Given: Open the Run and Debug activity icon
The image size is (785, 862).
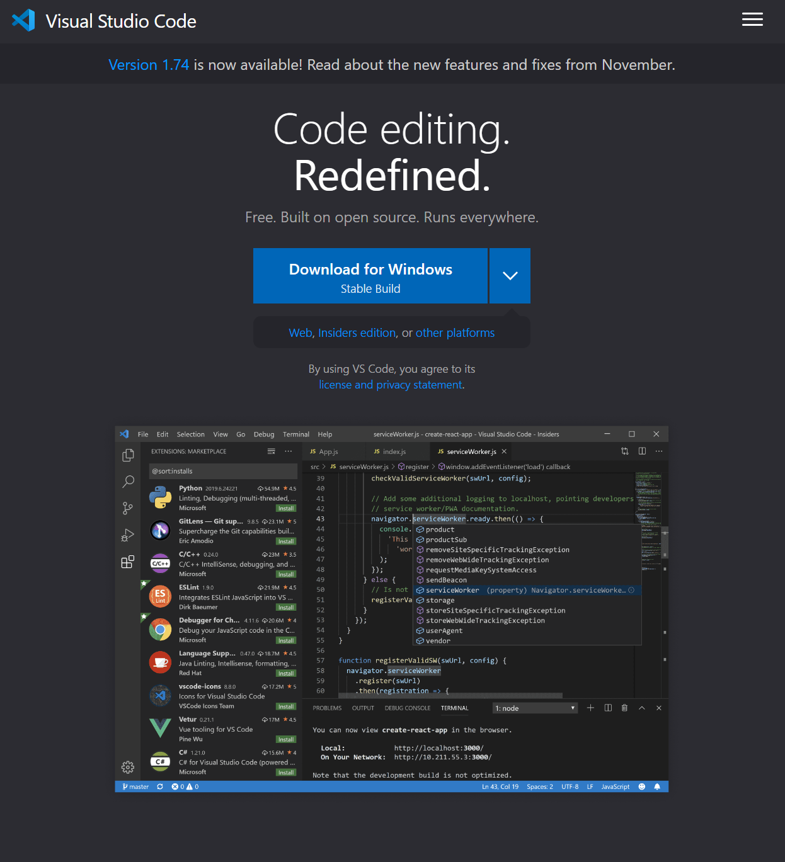Looking at the screenshot, I should click(x=128, y=535).
